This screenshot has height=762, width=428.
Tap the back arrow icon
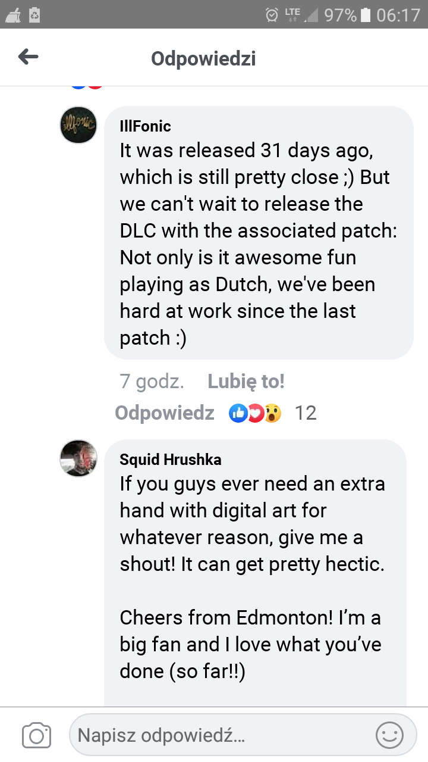(x=28, y=57)
